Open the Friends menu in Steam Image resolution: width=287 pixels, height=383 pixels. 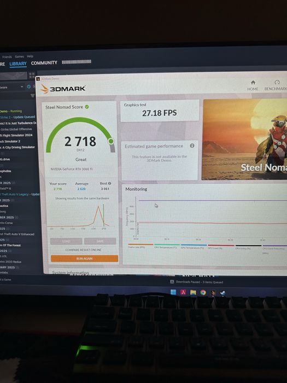[x=7, y=57]
